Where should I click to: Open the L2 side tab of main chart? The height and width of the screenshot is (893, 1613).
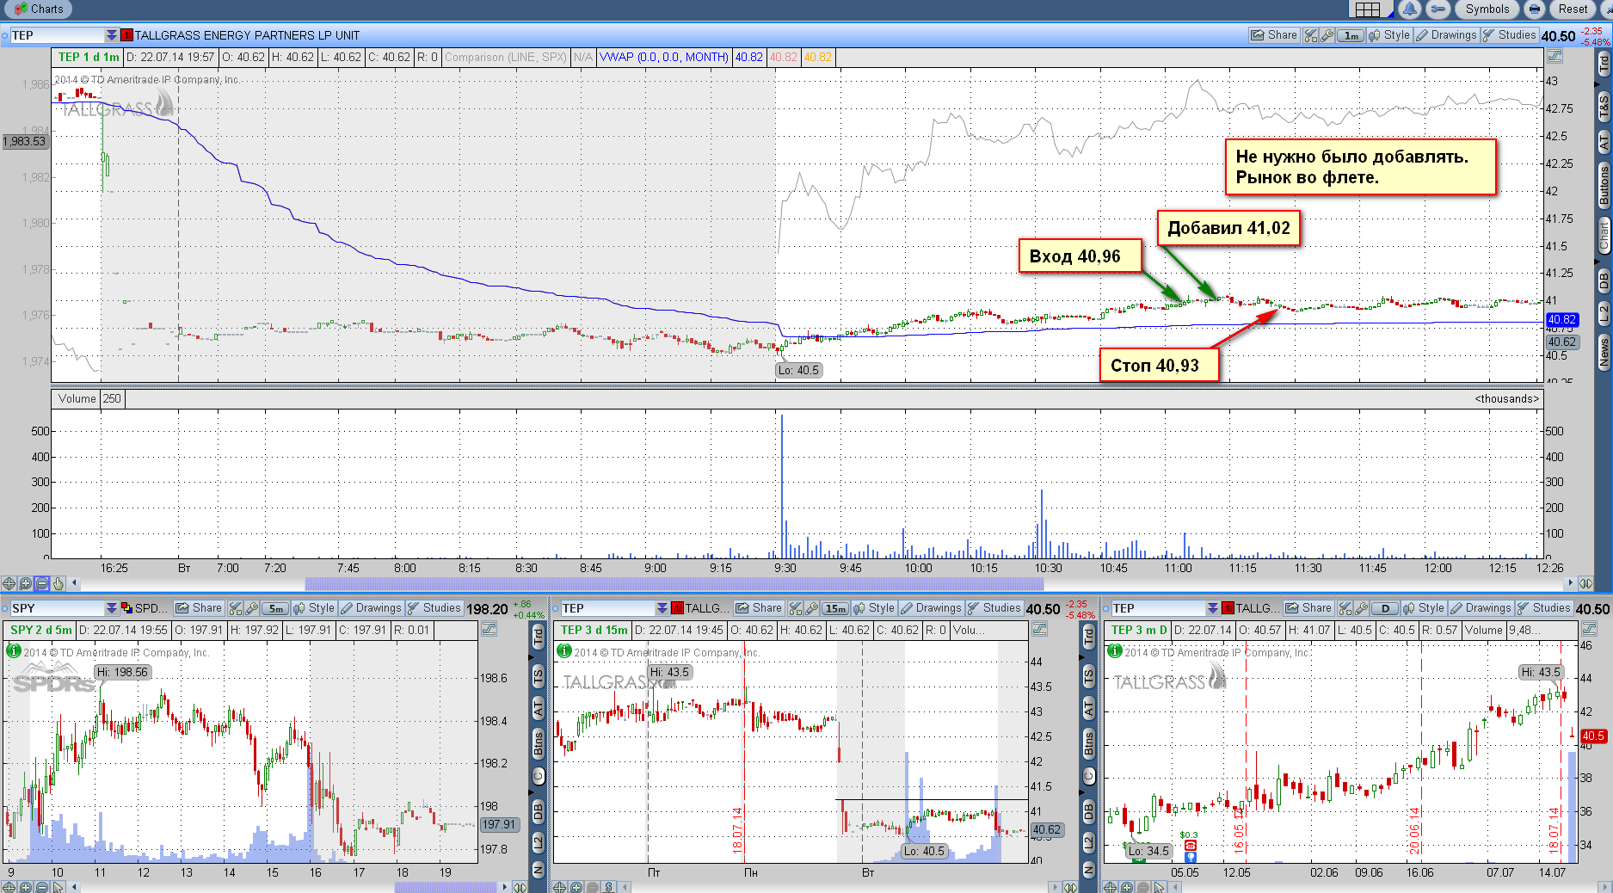pos(1604,313)
